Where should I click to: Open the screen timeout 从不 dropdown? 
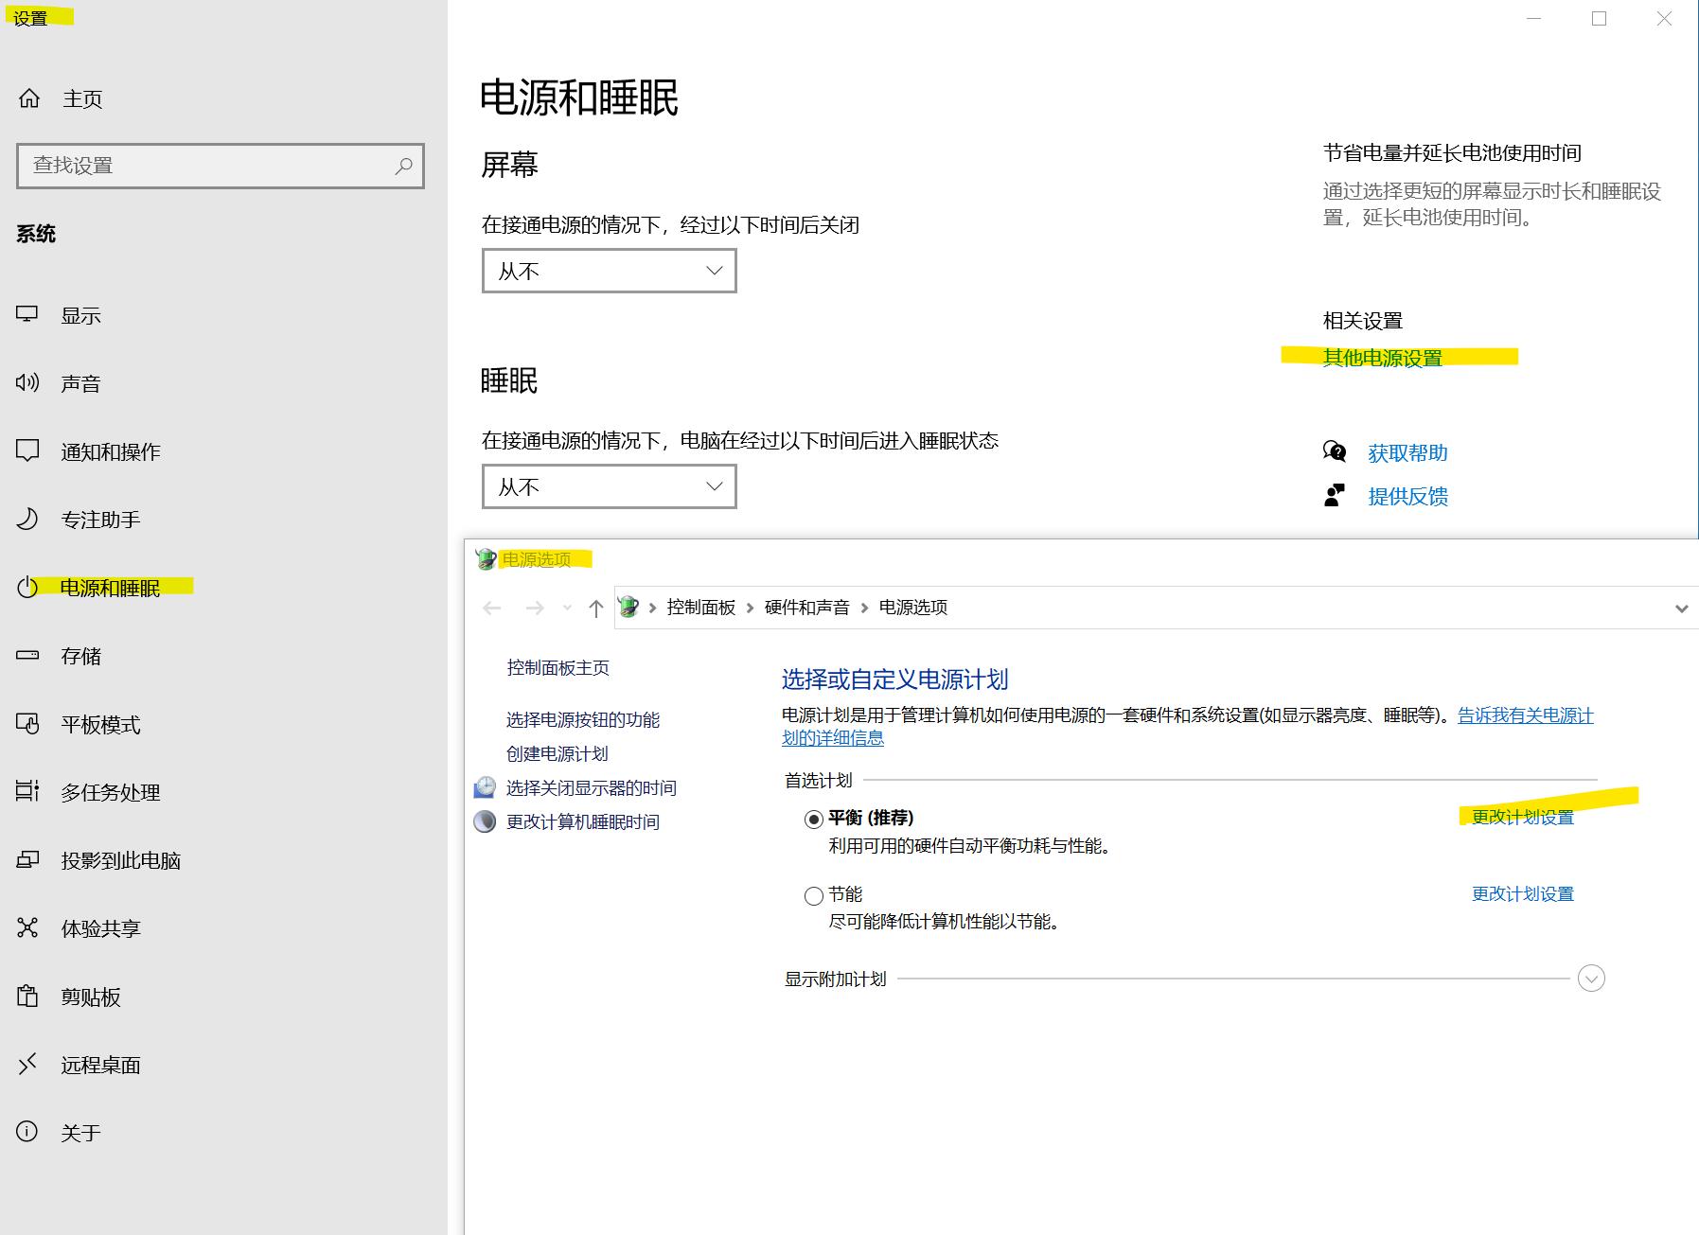[x=609, y=271]
